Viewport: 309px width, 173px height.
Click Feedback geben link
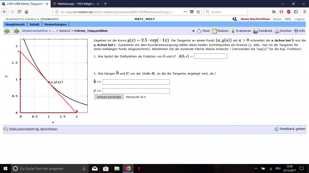[290, 129]
